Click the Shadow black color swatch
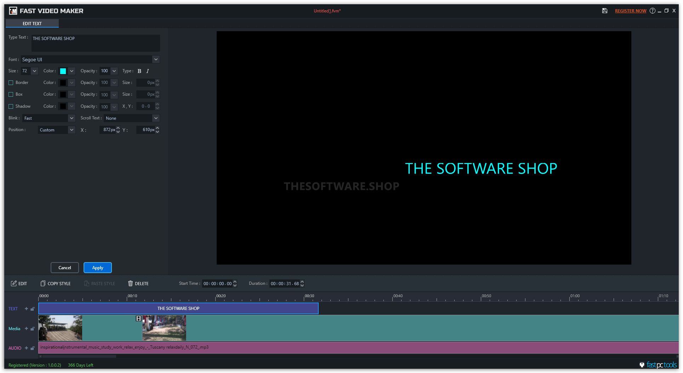The height and width of the screenshot is (373, 683). point(63,106)
